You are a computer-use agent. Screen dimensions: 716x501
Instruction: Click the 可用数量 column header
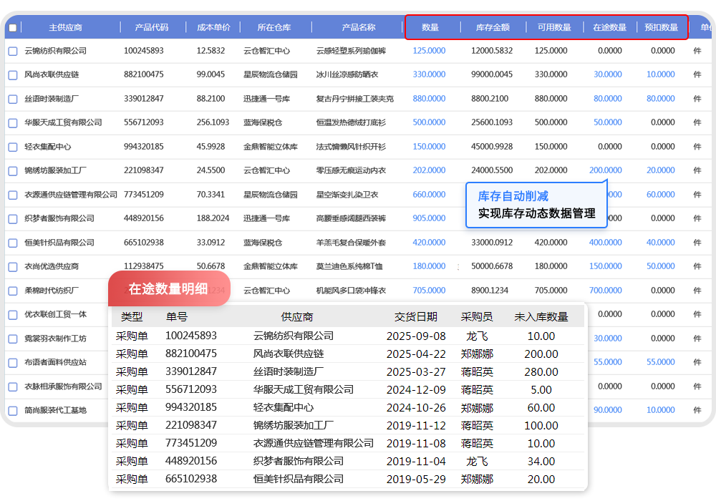(554, 27)
